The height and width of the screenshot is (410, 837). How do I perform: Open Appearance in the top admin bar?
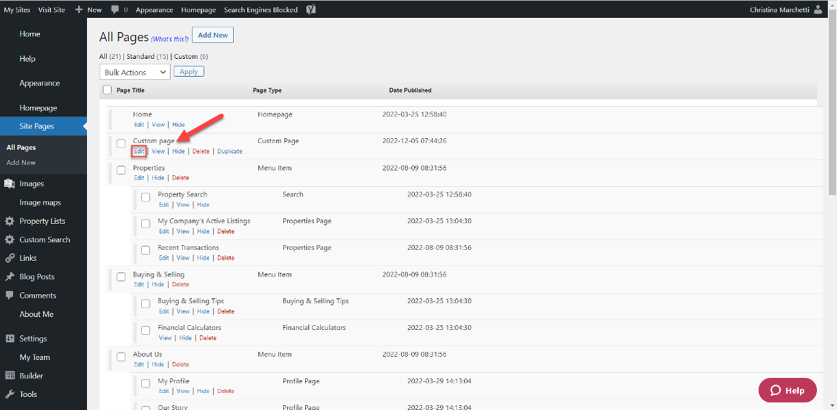154,10
